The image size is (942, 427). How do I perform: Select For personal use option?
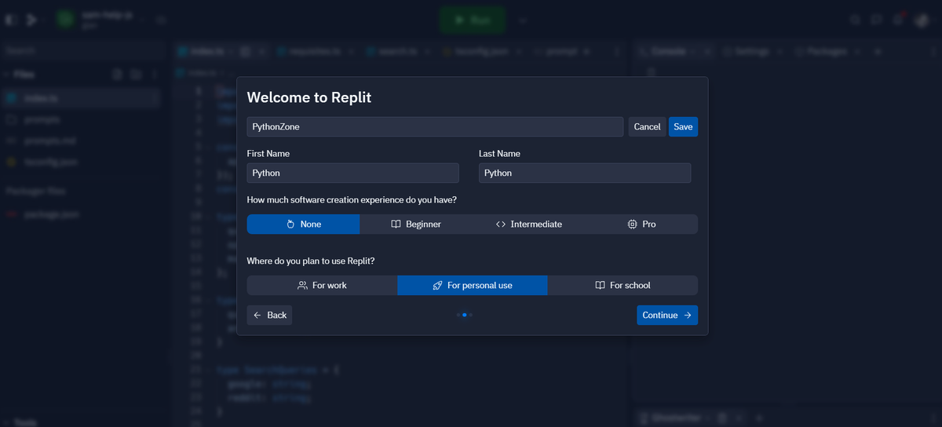[x=473, y=285]
